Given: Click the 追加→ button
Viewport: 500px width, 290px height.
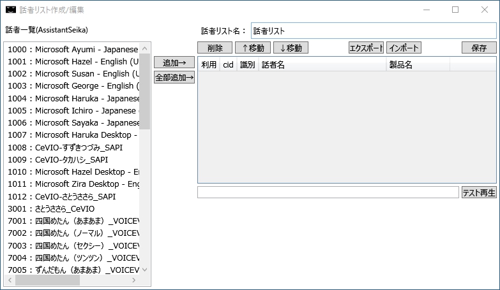Looking at the screenshot, I should (x=174, y=62).
